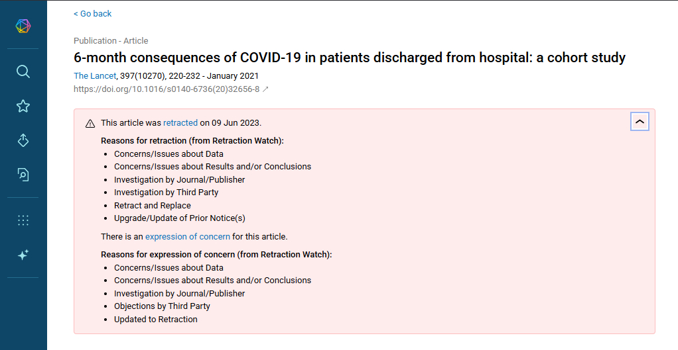Click 'Publication - Article' type label
The image size is (678, 350).
coord(111,41)
